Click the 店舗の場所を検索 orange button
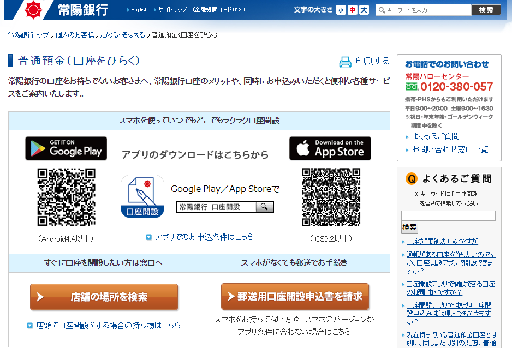Image resolution: width=512 pixels, height=348 pixels. 104,297
